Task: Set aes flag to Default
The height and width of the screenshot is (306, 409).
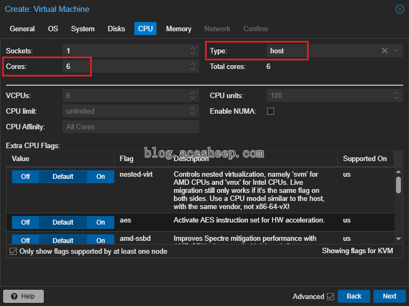Action: pos(63,222)
